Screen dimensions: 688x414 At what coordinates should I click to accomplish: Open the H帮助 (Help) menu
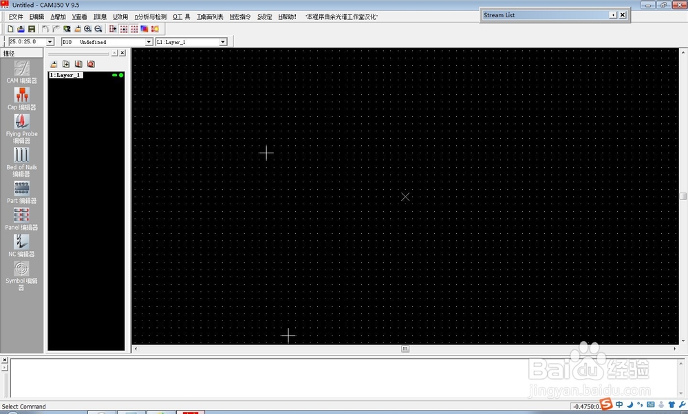pos(288,17)
